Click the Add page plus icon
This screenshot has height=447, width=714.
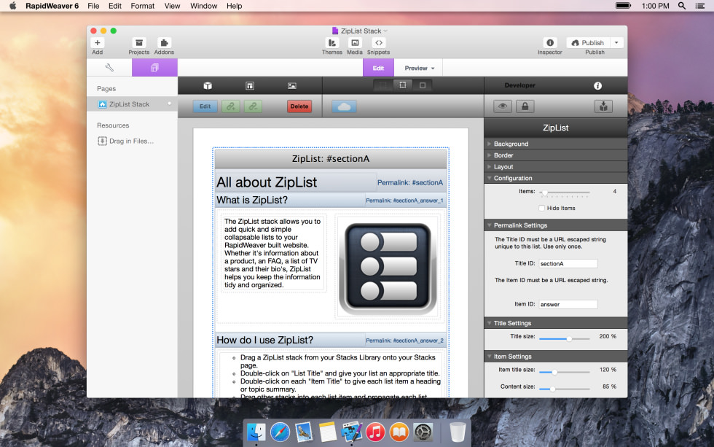pyautogui.click(x=97, y=43)
